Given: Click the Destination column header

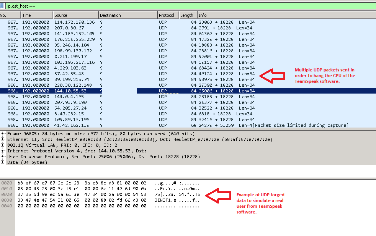Looking at the screenshot, I should [x=126, y=15].
